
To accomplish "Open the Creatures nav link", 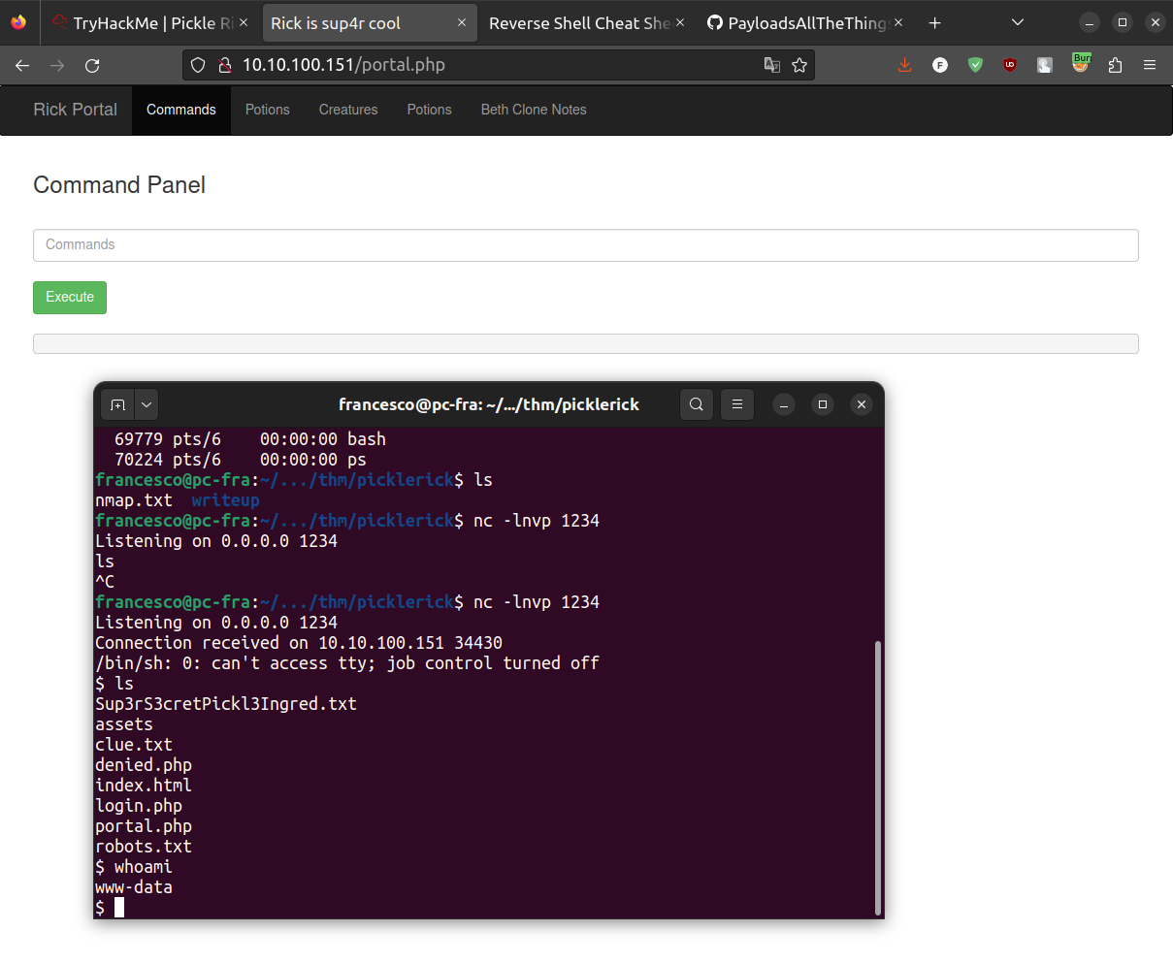I will 348,110.
